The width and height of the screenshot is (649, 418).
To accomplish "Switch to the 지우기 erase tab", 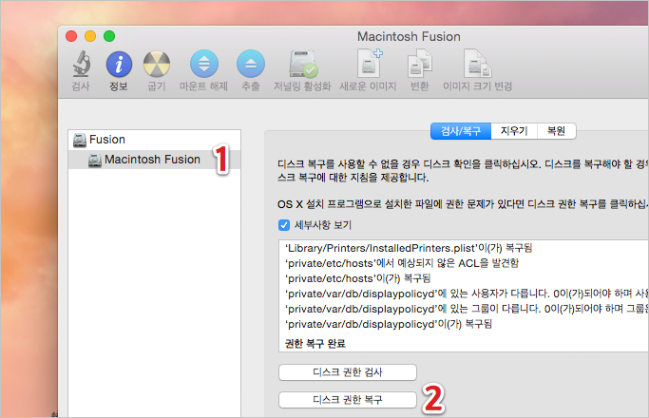I will pos(514,131).
